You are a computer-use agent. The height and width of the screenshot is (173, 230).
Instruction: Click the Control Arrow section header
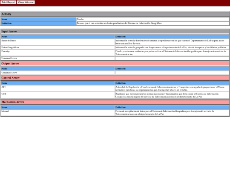coord(115,78)
